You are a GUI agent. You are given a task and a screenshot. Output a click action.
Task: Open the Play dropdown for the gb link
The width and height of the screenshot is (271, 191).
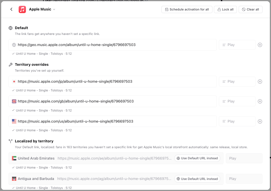coord(237,101)
